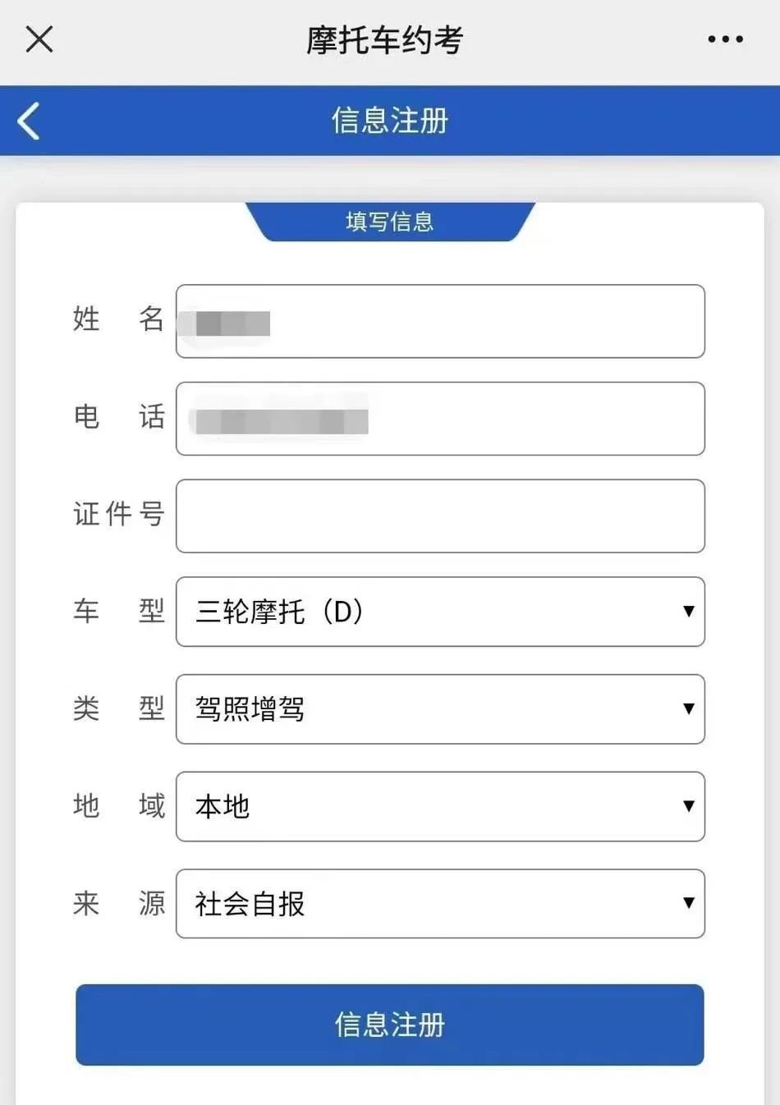Viewport: 780px width, 1105px height.
Task: Focus the 证件号 ID number field
Action: (x=440, y=516)
